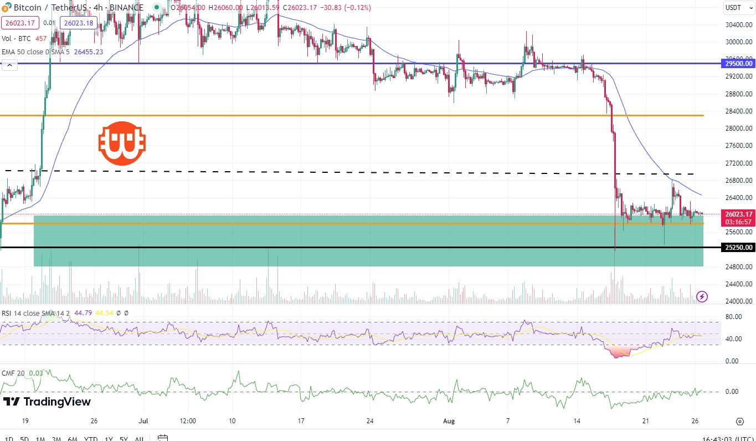Image resolution: width=756 pixels, height=441 pixels.
Task: Select the black dashed horizontal line near 27000
Action: (x=349, y=172)
